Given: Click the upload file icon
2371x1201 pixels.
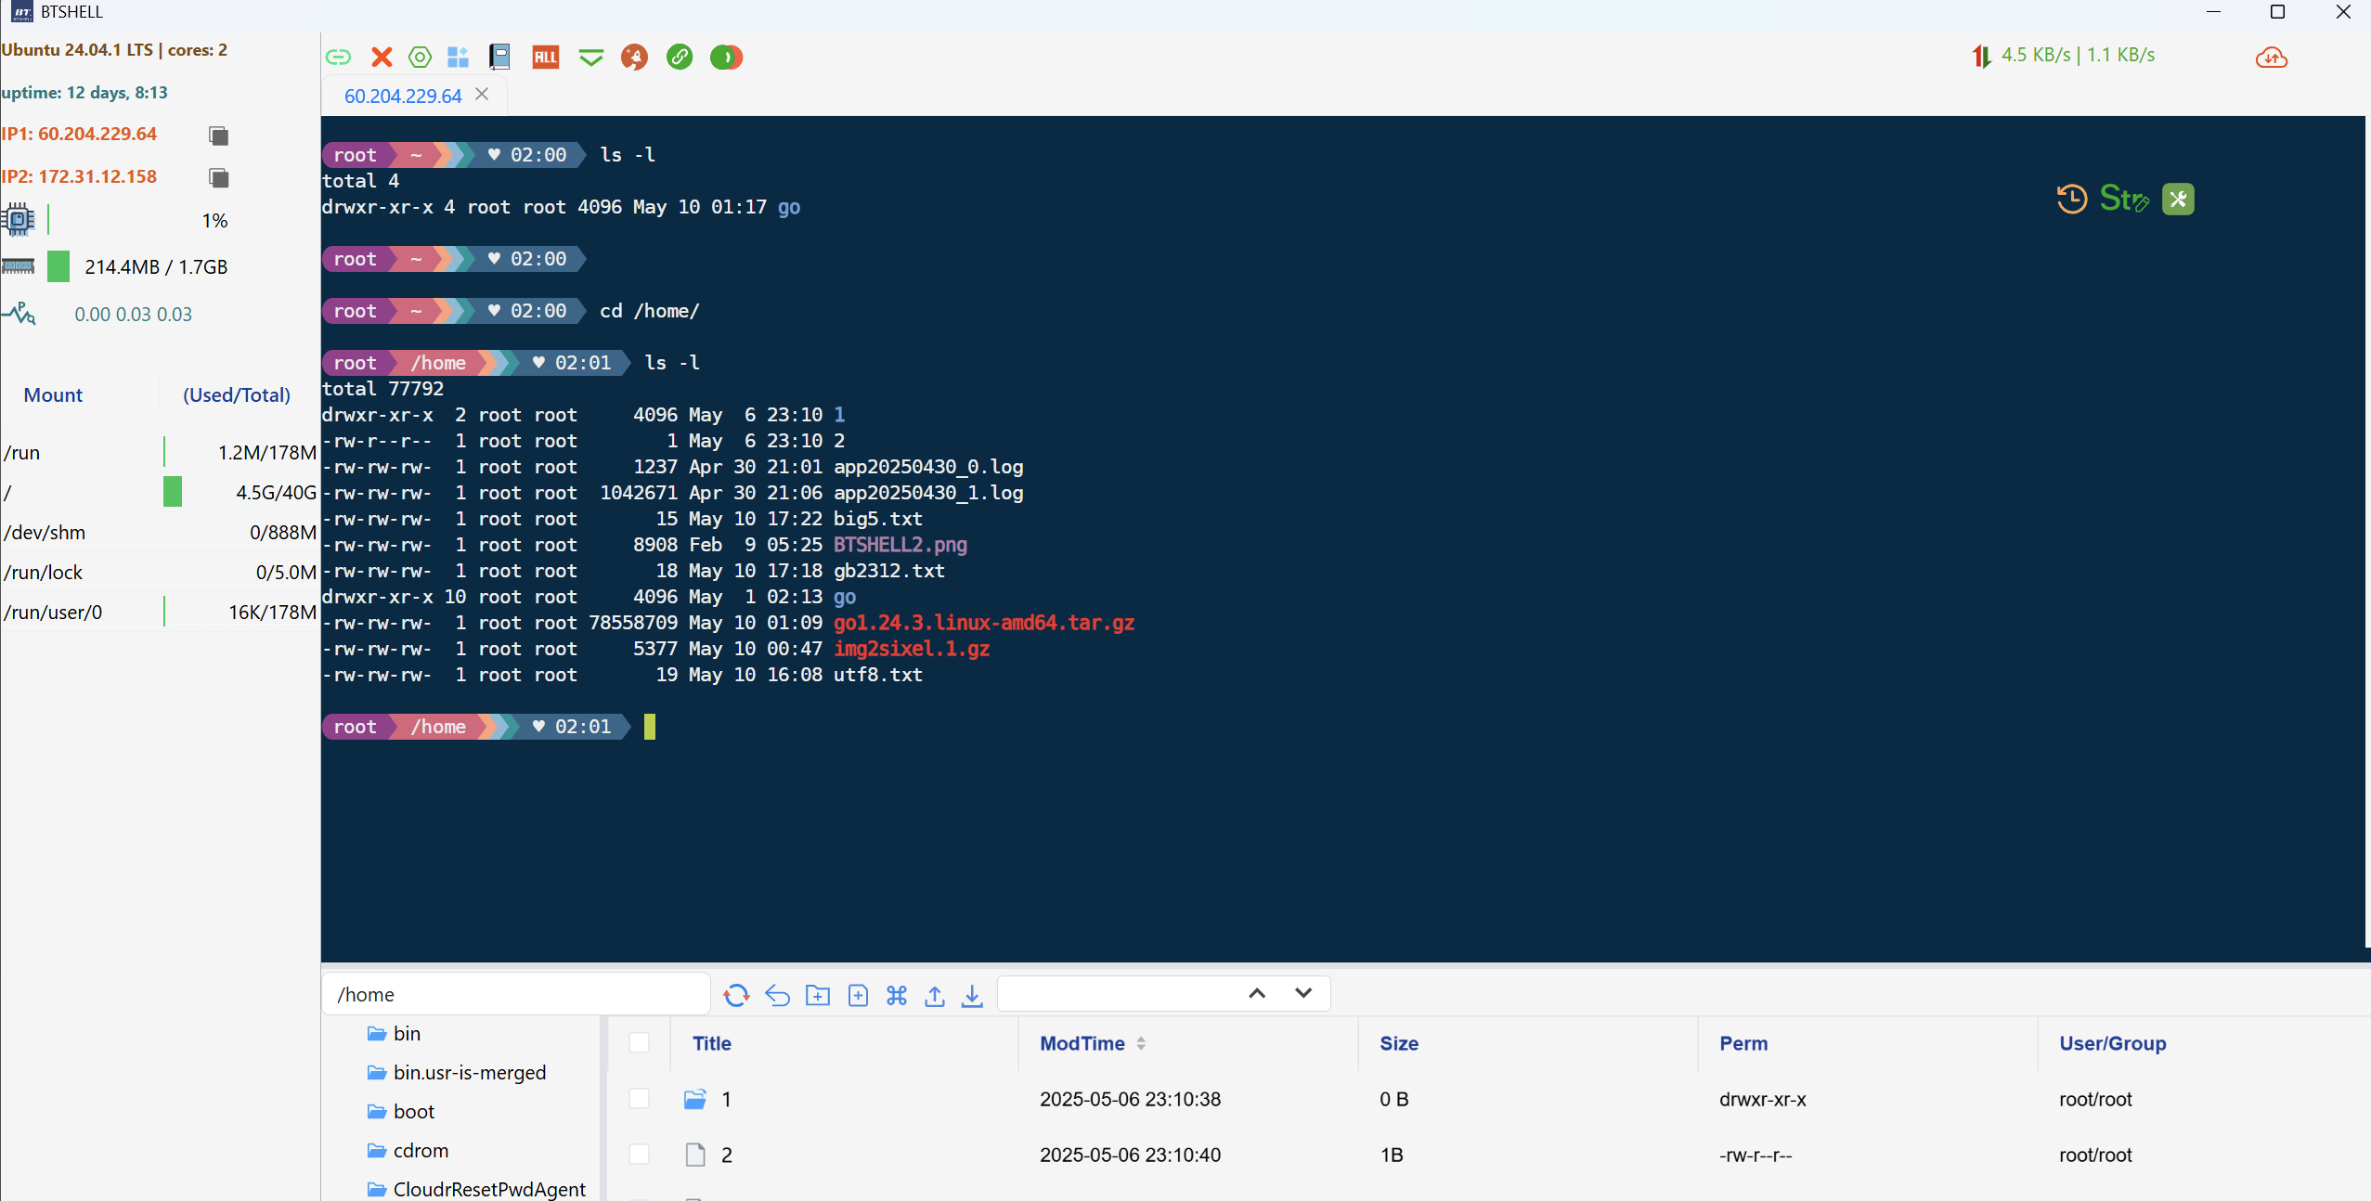Looking at the screenshot, I should [x=934, y=995].
